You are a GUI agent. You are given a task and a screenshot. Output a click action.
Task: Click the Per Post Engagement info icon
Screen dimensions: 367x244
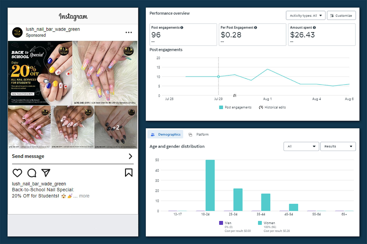point(256,28)
